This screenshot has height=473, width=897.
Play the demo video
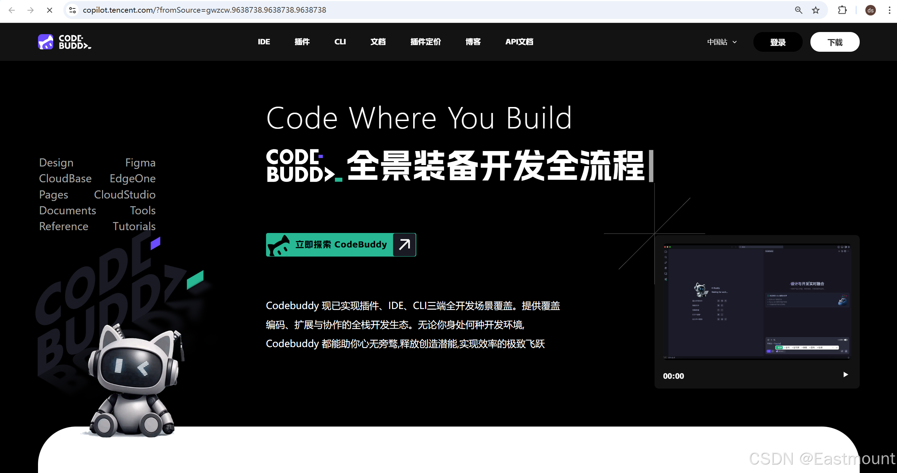845,374
